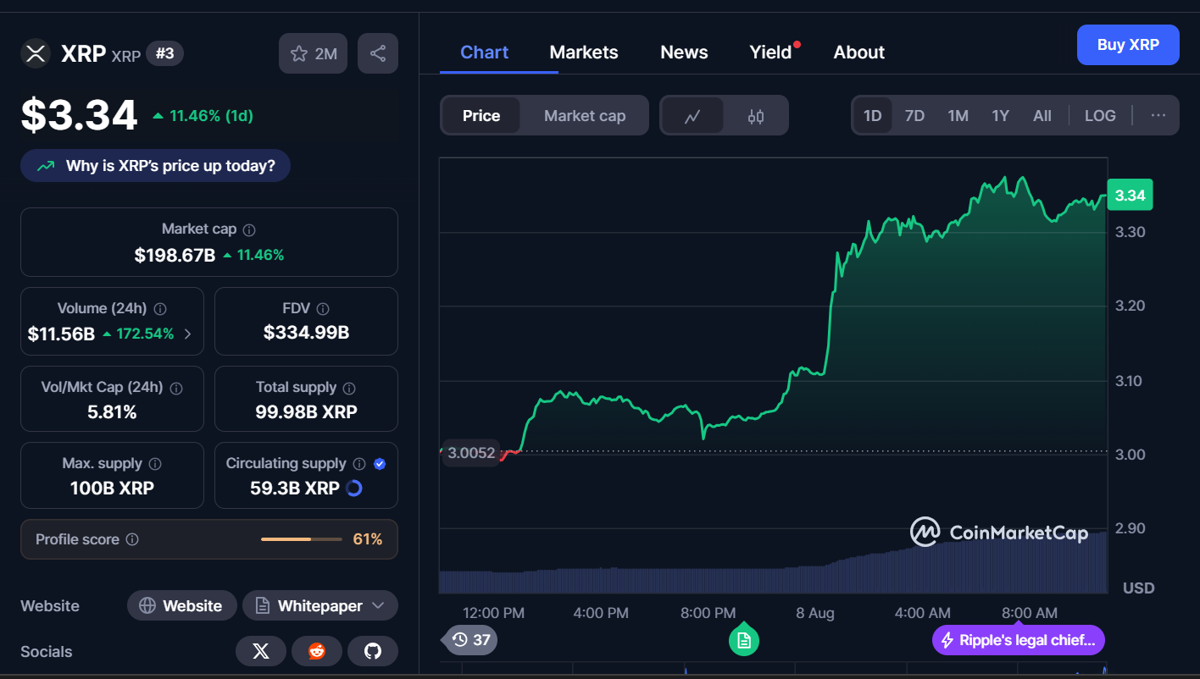Click the $11.56B volume value

61,334
